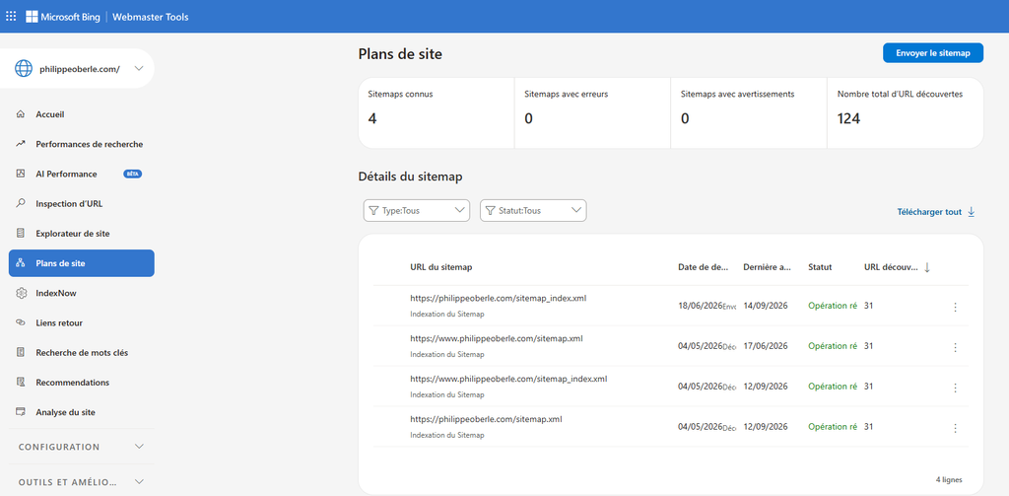Screen dimensions: 1009x496
Task: Click the Statut column header
Action: [820, 267]
